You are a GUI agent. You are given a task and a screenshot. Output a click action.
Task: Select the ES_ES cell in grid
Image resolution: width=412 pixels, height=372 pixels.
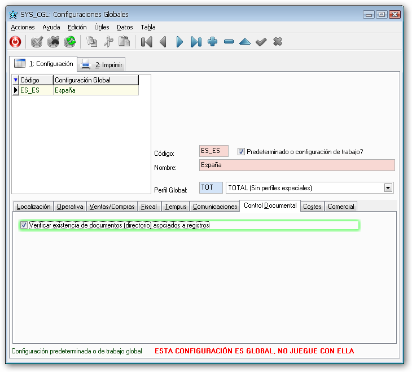point(36,90)
